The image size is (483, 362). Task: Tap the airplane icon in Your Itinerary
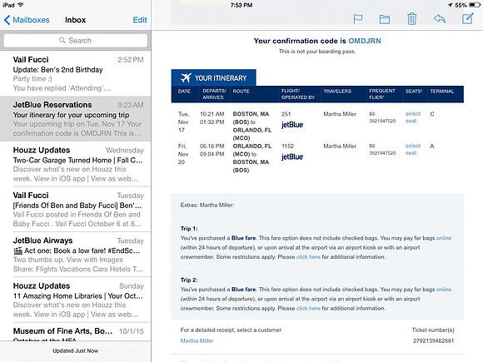click(186, 78)
